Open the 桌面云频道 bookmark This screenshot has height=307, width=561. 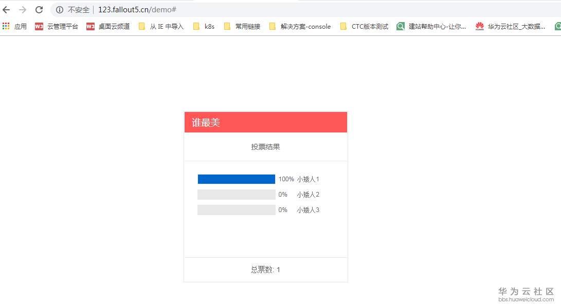pyautogui.click(x=108, y=26)
